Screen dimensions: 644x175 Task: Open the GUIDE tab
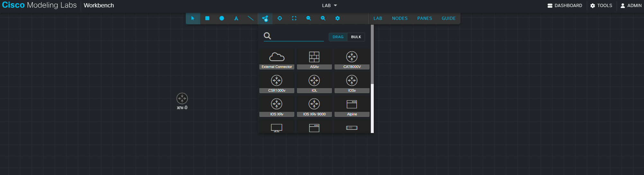(449, 18)
